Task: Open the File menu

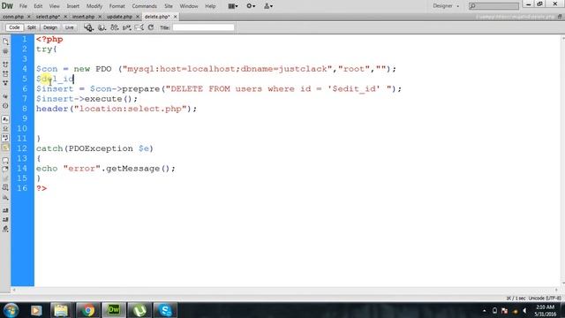Action: (x=23, y=6)
